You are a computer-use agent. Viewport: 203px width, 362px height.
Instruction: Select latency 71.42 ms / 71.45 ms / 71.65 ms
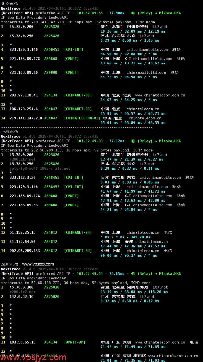133,347
